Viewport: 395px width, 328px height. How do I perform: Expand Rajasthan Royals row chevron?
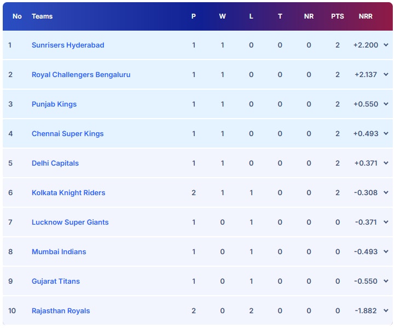point(386,311)
